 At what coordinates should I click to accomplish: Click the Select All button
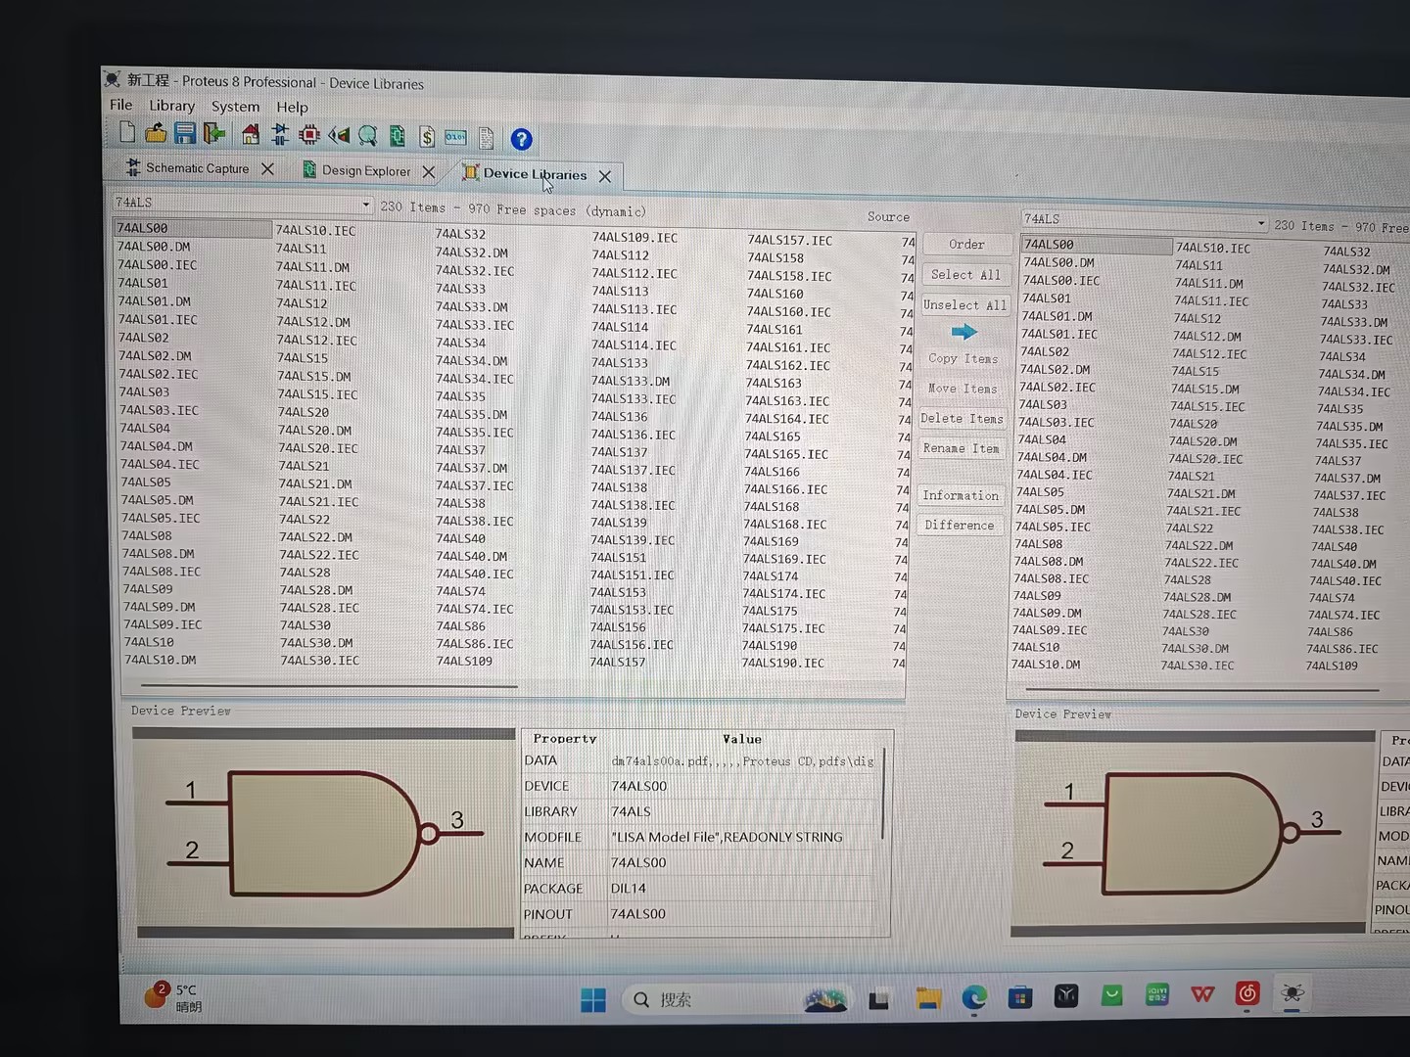tap(965, 275)
